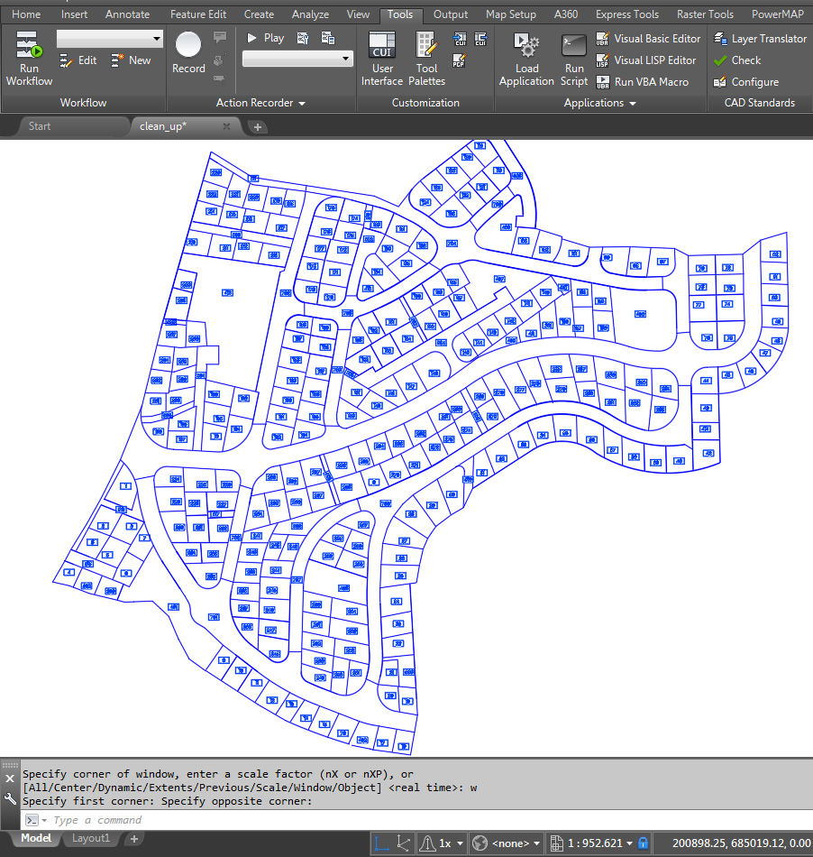The height and width of the screenshot is (857, 813).
Task: Click the Import CUI customizations icon
Action: click(460, 39)
